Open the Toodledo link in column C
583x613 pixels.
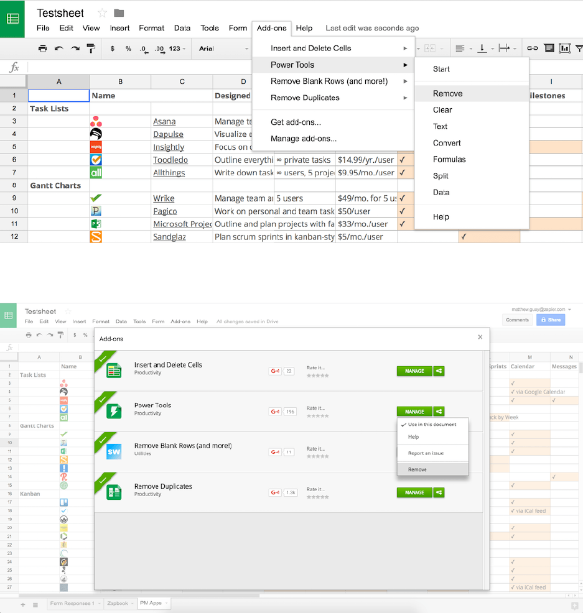[x=170, y=160]
